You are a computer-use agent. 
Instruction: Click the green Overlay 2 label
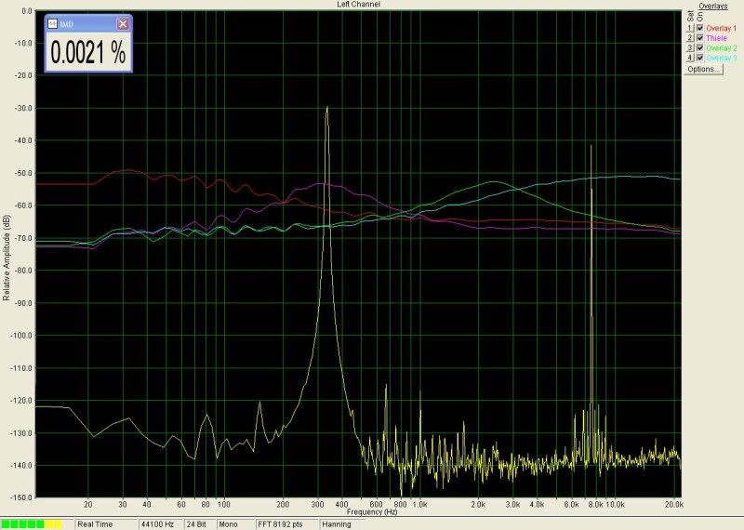(x=722, y=48)
